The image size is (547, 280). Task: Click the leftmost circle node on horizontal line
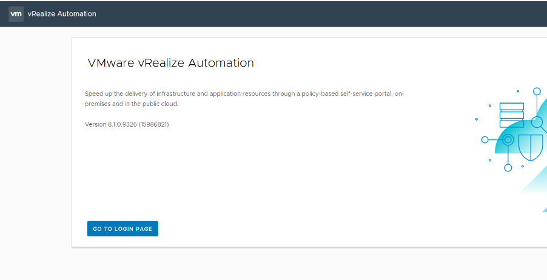[x=485, y=140]
